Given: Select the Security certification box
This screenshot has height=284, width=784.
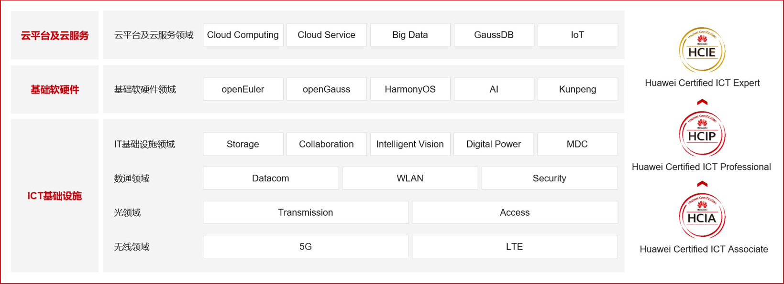Looking at the screenshot, I should point(550,178).
